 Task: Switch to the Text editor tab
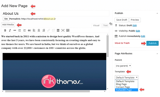point(105,26)
